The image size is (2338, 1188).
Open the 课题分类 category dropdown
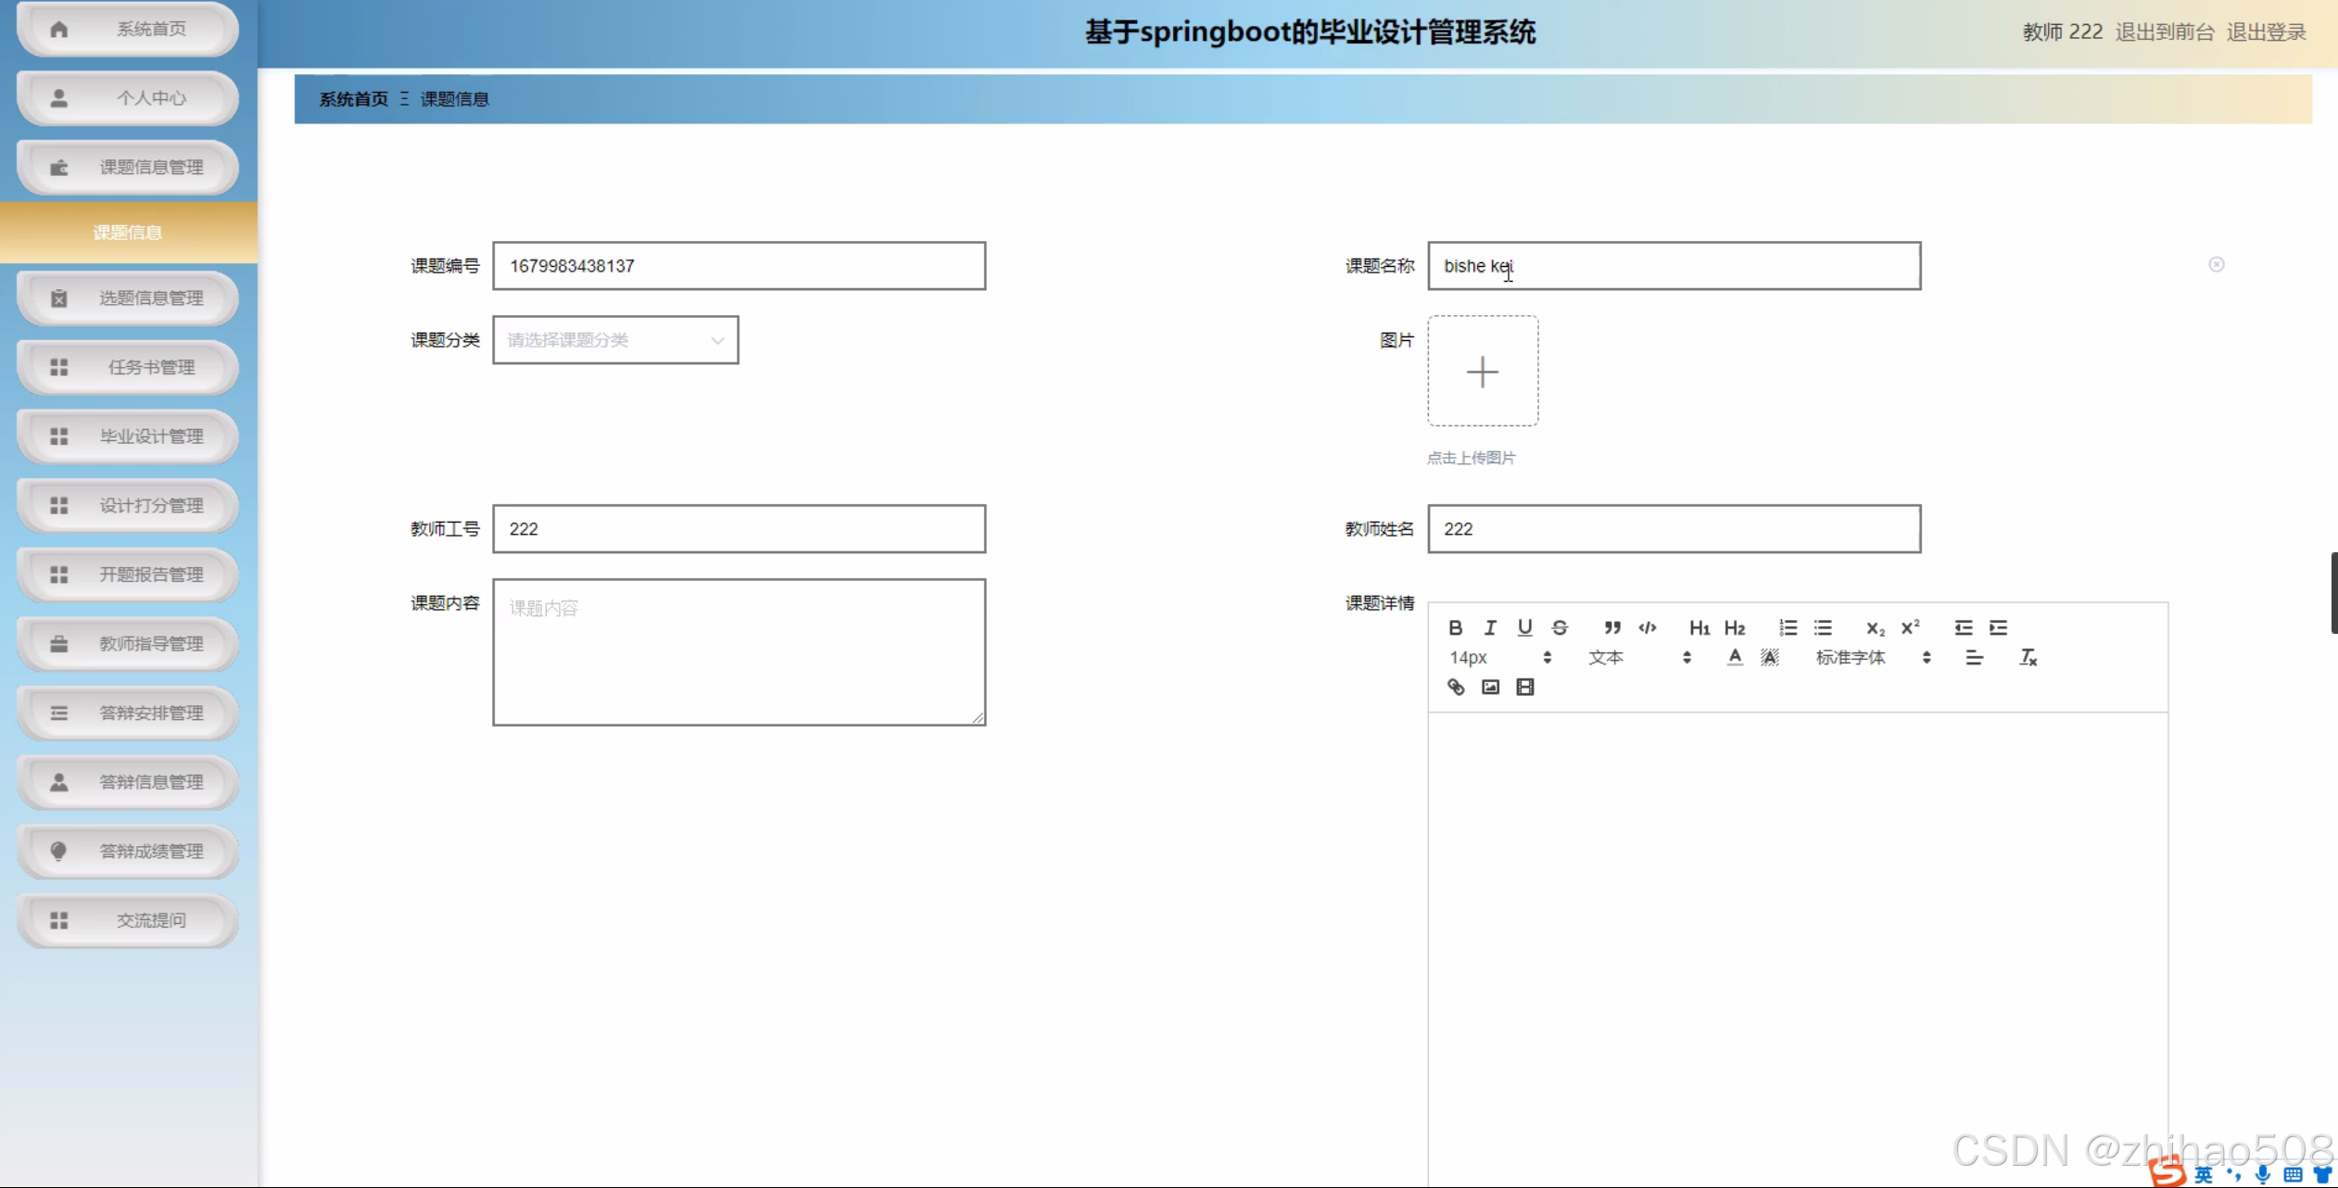point(615,340)
